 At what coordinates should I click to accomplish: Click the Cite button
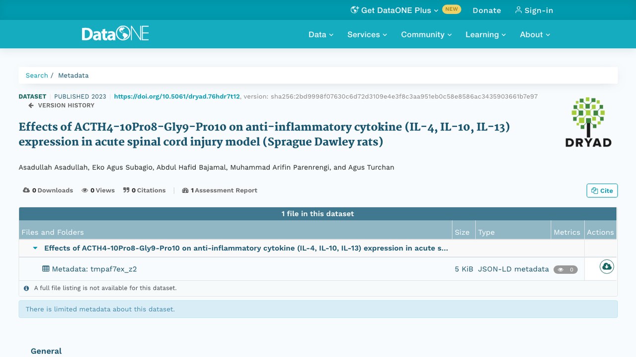click(x=602, y=190)
